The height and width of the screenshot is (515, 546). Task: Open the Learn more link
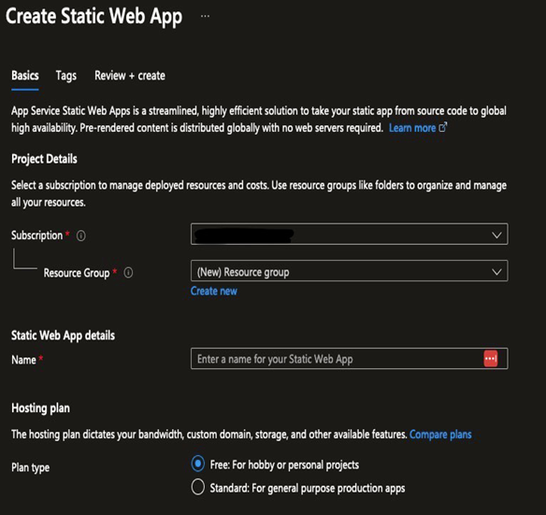(x=412, y=128)
